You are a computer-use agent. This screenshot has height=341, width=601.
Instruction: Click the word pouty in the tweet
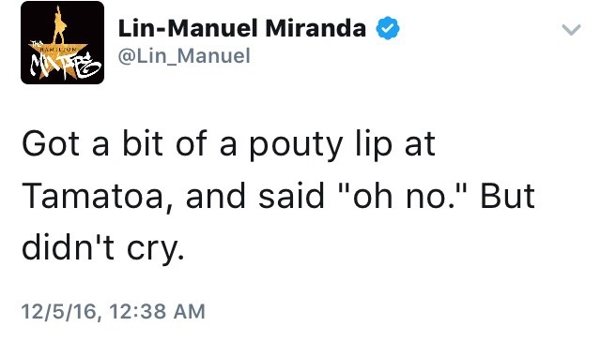296,146
